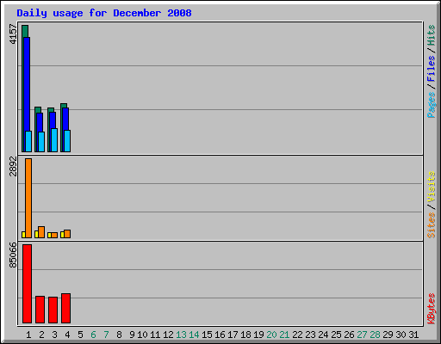Click day 12 on the x-axis

pos(168,335)
